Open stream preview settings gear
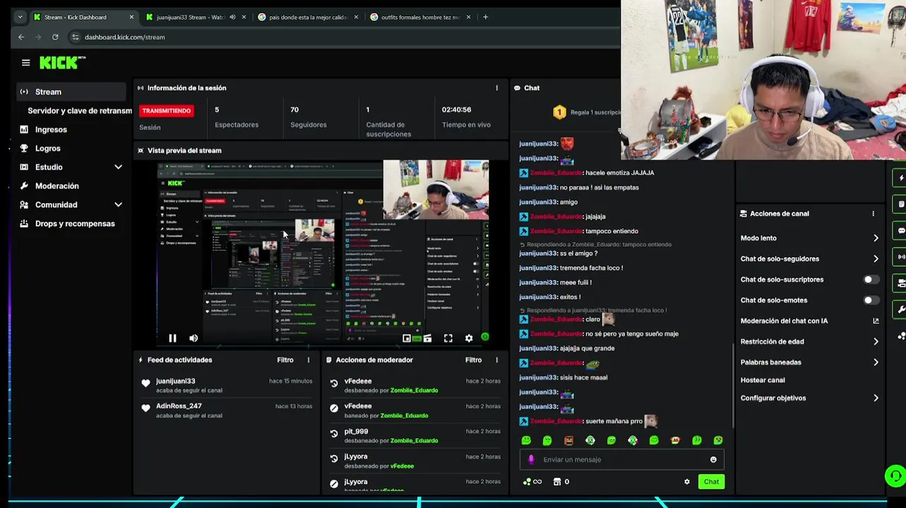 [468, 339]
